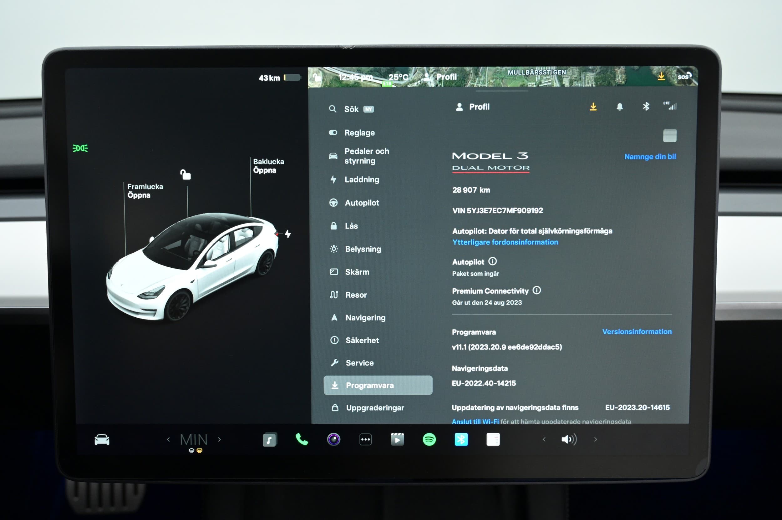Tap the SOS icon on map bar

coord(684,76)
